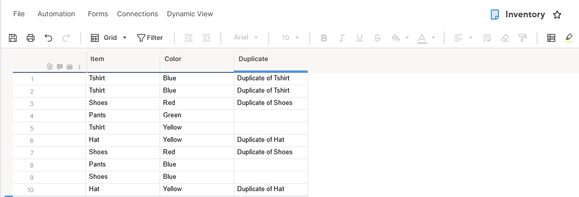Image resolution: width=579 pixels, height=197 pixels.
Task: Click the Conditional formatting table icon
Action: [551, 37]
